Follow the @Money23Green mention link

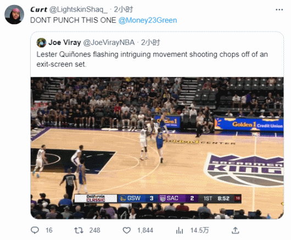pyautogui.click(x=148, y=20)
